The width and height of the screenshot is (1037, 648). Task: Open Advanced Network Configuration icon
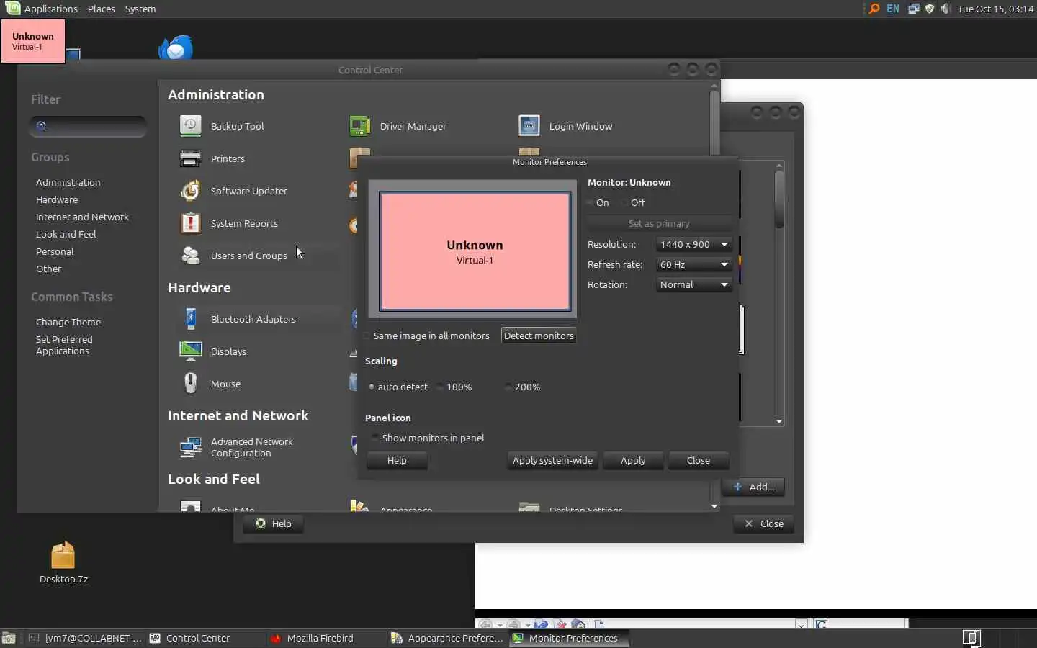[x=190, y=447]
